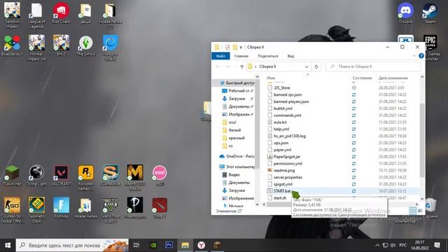This screenshot has height=252, width=448.
Task: Click the Photoshop icon in the taskbar
Action: [x=169, y=245]
